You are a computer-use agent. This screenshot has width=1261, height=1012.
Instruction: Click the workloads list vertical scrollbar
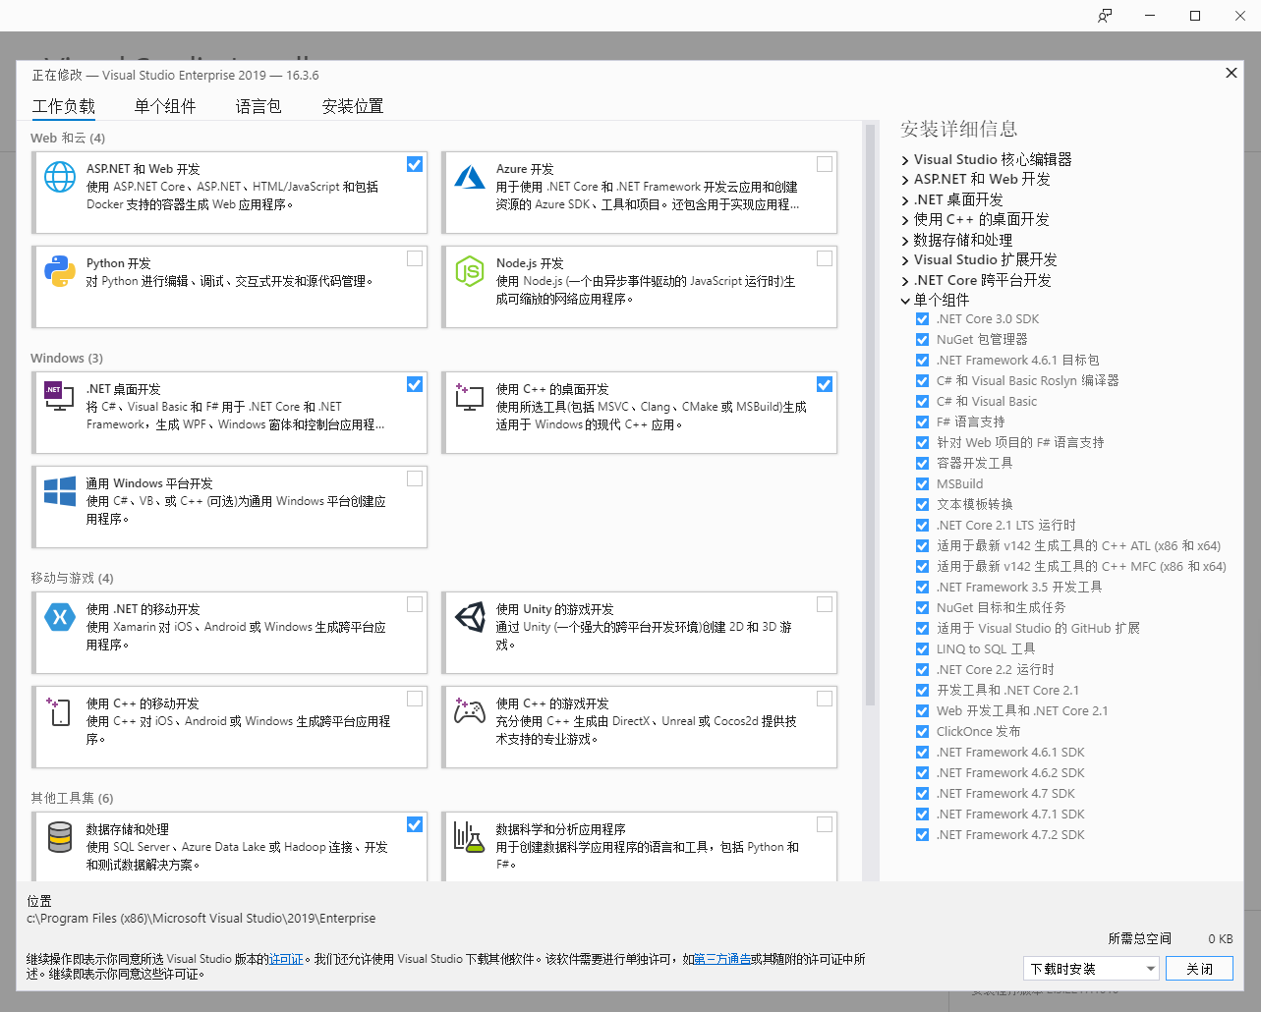pyautogui.click(x=870, y=413)
